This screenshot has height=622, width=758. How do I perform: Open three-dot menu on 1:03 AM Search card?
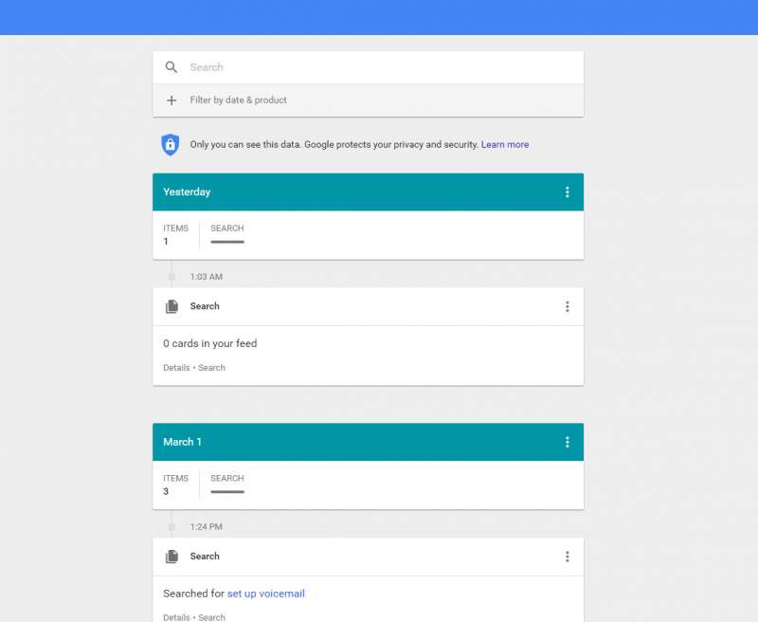pos(567,306)
